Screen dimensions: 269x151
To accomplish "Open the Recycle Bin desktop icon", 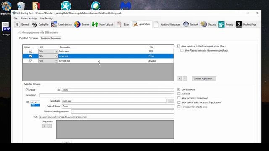I will point(21,5).
